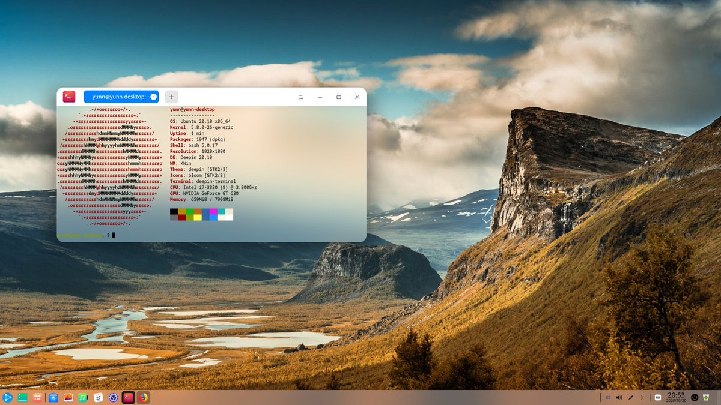Open the power shutdown menu icon
The image size is (721, 405).
coord(695,397)
